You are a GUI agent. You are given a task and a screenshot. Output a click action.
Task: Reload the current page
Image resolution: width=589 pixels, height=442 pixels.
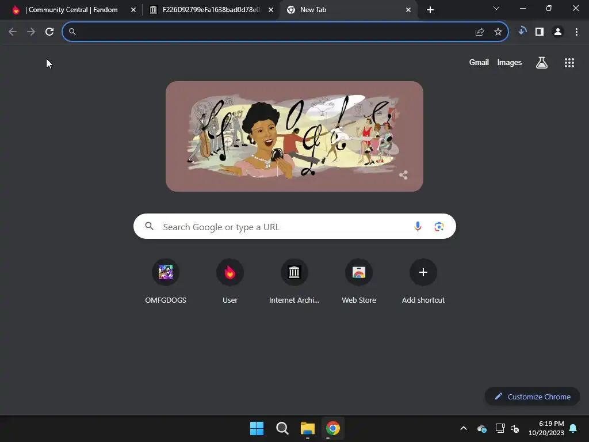coord(49,32)
